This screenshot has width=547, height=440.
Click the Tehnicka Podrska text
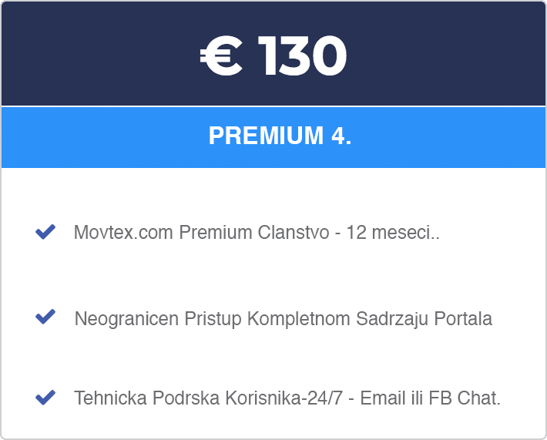(147, 398)
